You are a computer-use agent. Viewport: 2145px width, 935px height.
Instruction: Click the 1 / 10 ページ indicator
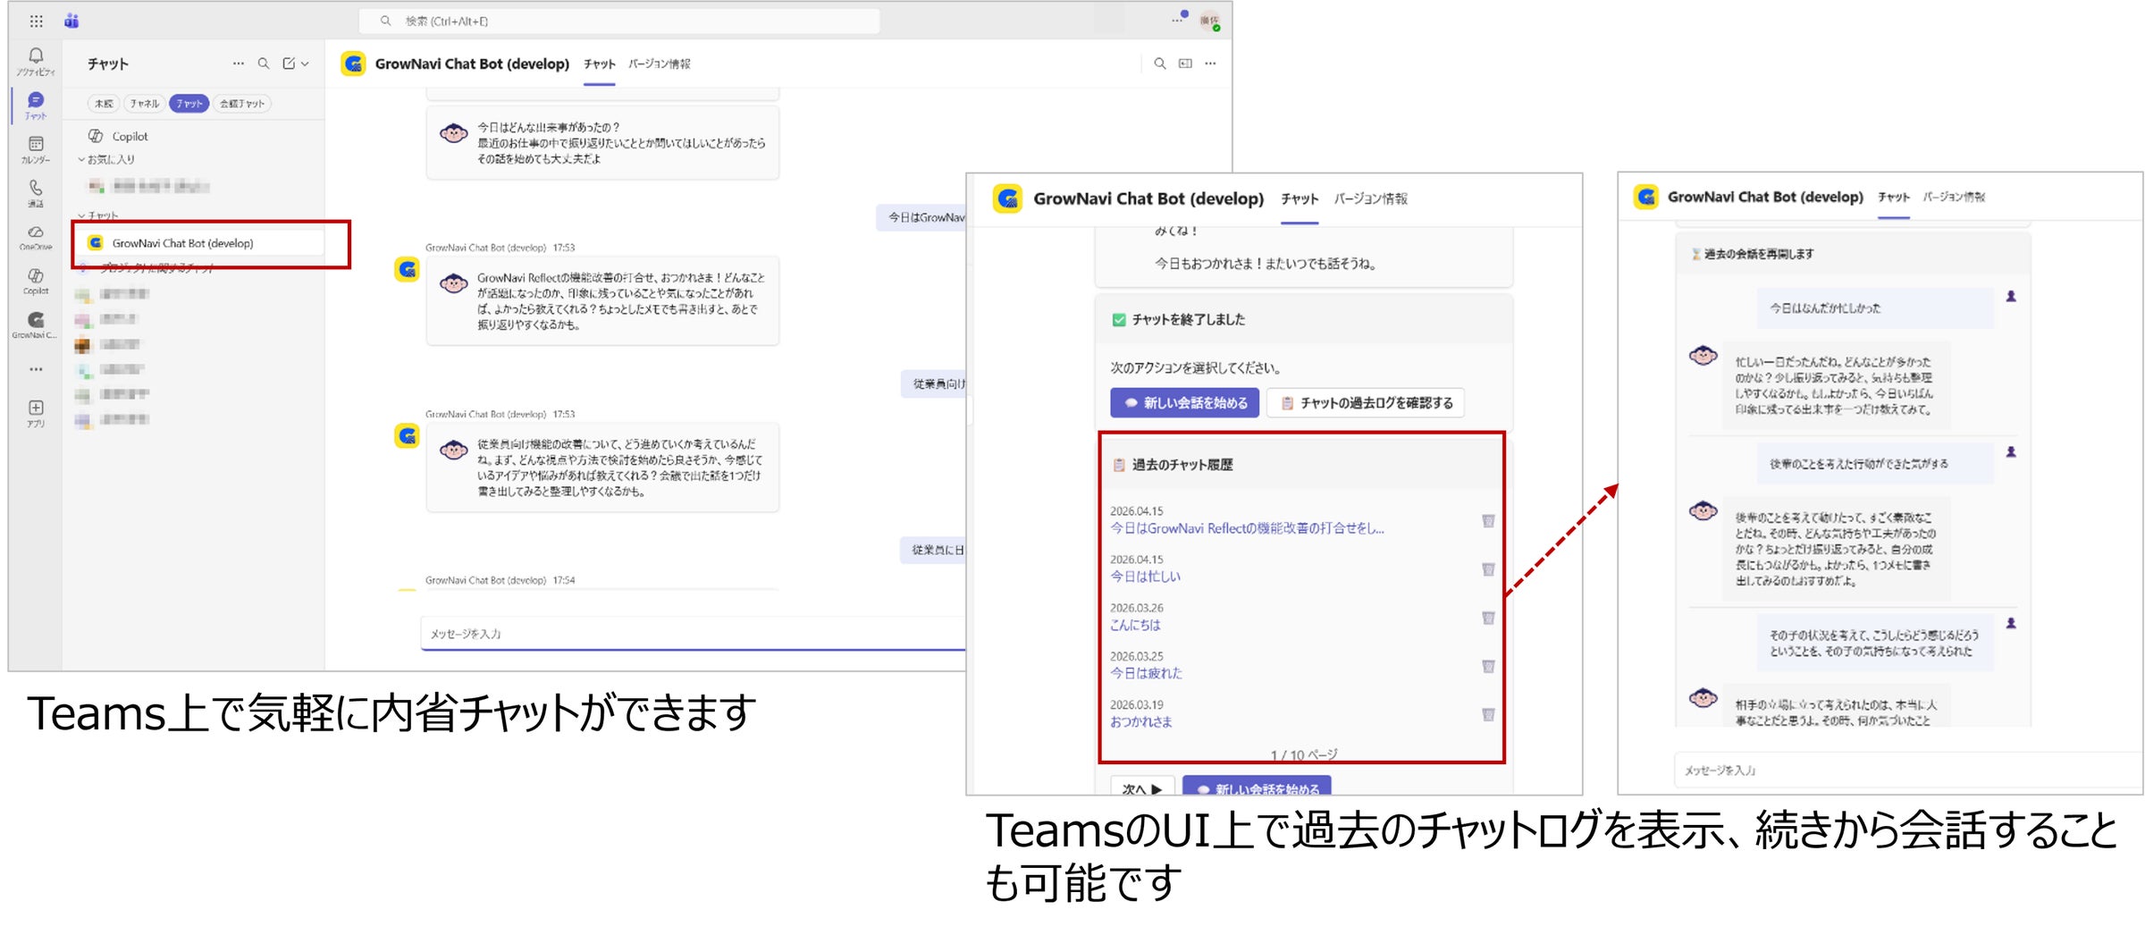tap(1304, 755)
